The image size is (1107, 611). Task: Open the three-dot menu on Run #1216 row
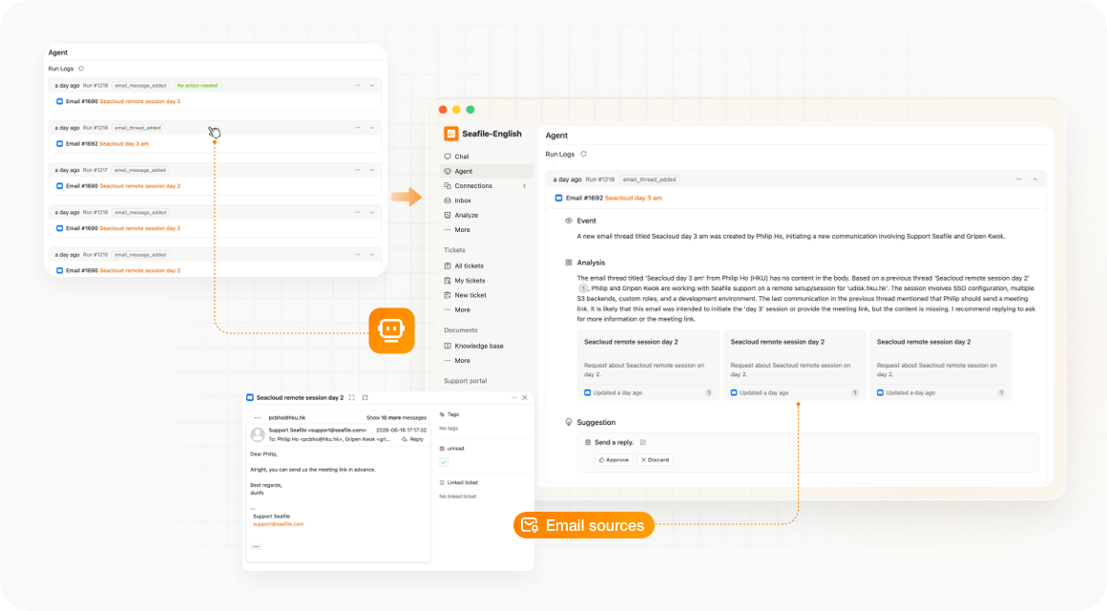pos(358,213)
